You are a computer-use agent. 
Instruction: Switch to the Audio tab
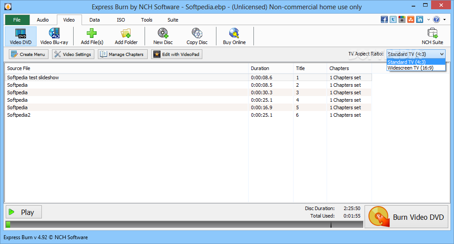coord(43,20)
